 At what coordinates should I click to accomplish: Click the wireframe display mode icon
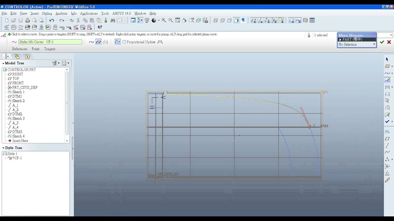point(215,20)
